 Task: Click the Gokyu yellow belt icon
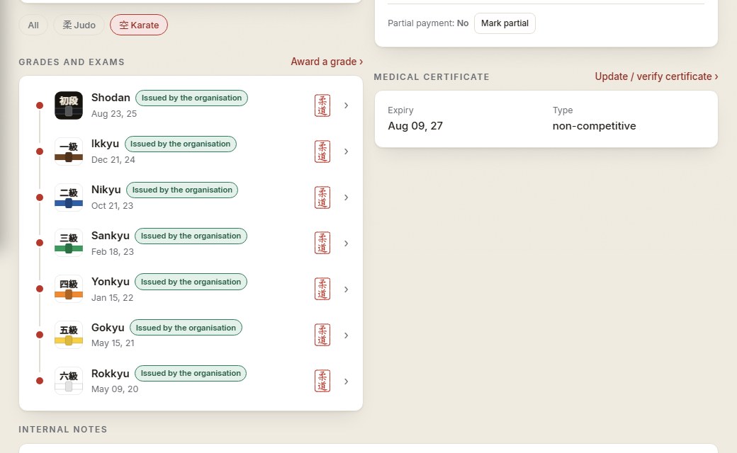pyautogui.click(x=69, y=335)
